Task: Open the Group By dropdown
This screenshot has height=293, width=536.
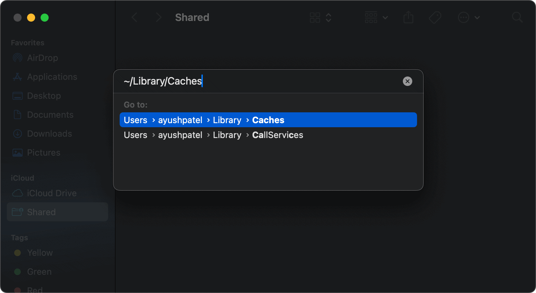Action: coord(376,17)
